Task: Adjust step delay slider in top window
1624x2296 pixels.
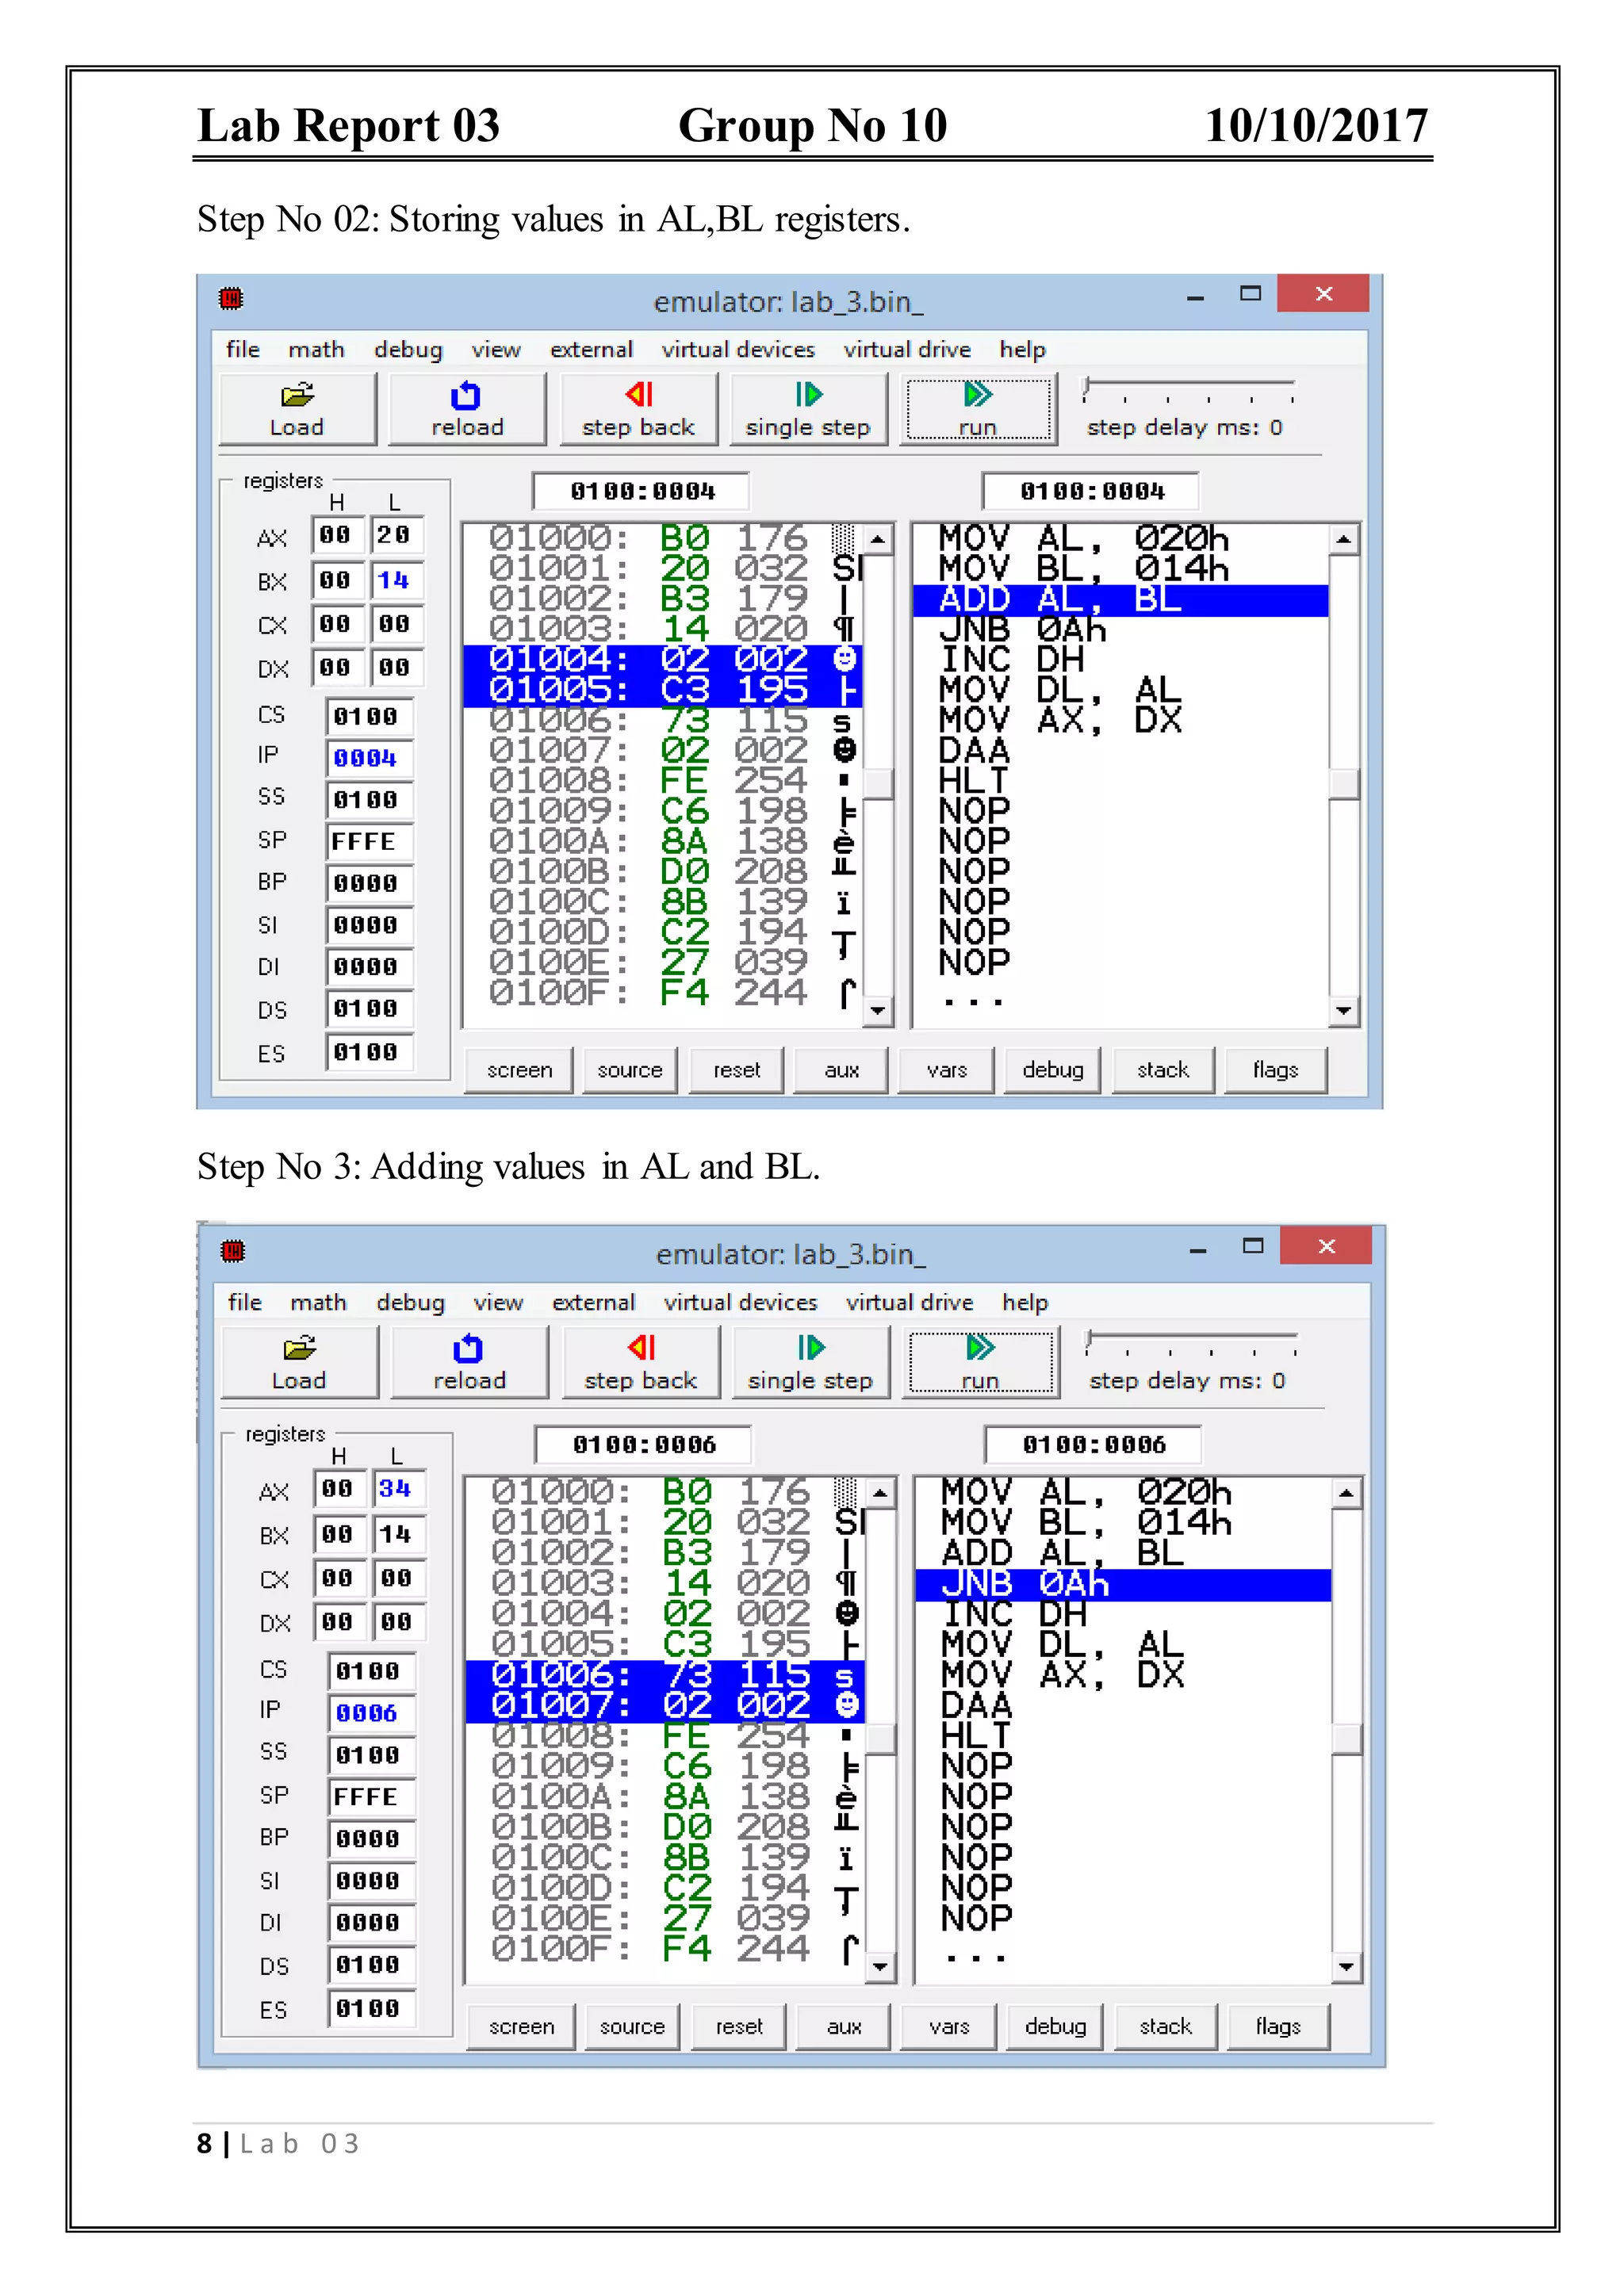Action: [x=1189, y=389]
